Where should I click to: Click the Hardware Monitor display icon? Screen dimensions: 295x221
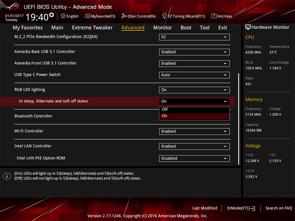[248, 27]
